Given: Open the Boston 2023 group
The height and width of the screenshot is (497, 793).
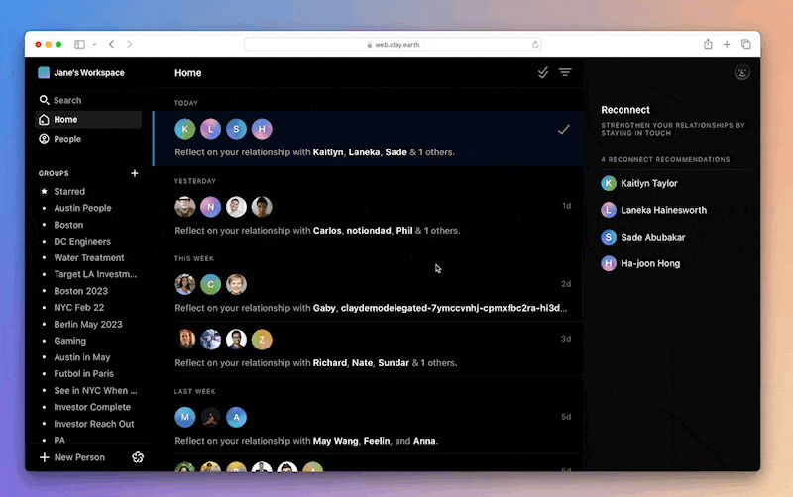Looking at the screenshot, I should pyautogui.click(x=80, y=291).
